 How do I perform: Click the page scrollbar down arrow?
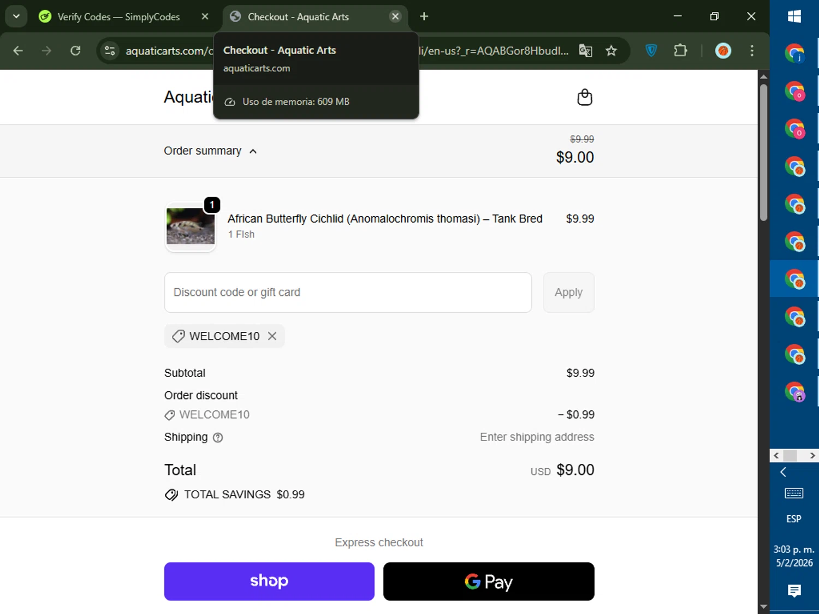point(763,606)
